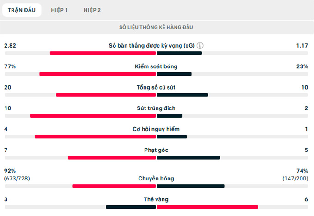314x216 pixels.
Task: Switch to the HIỆP 1 tab
Action: point(60,10)
